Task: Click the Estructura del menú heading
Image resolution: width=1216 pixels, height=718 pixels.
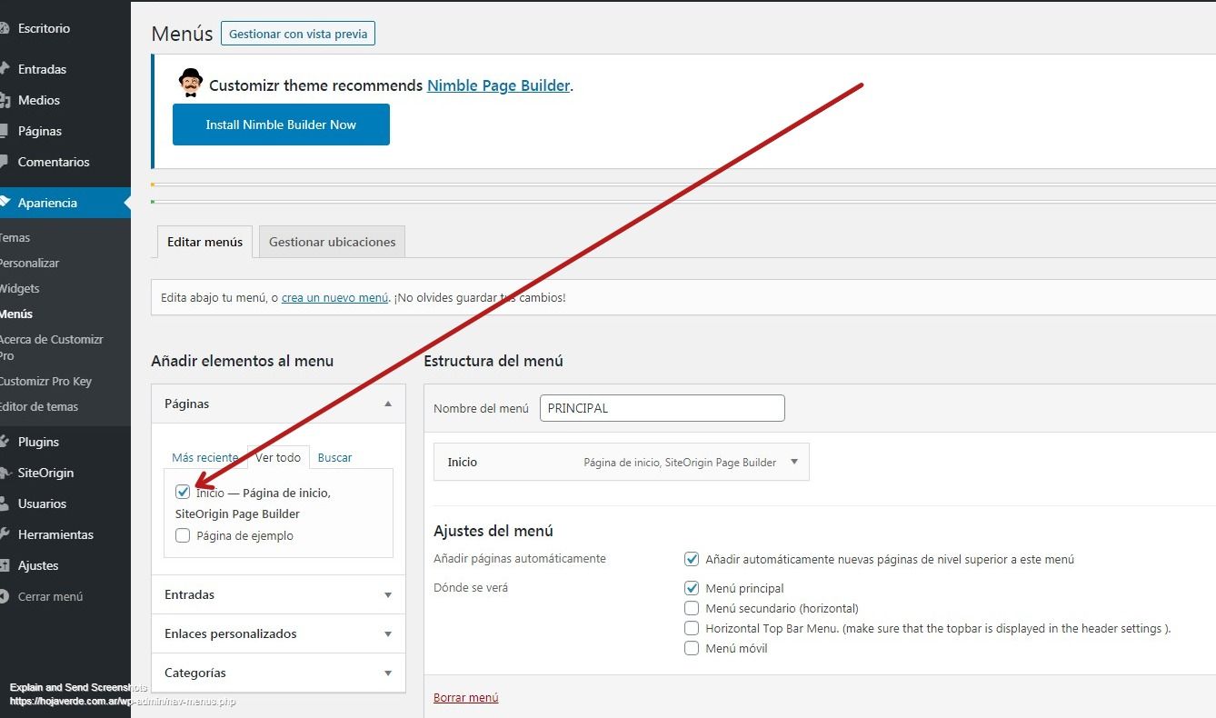Action: point(493,361)
